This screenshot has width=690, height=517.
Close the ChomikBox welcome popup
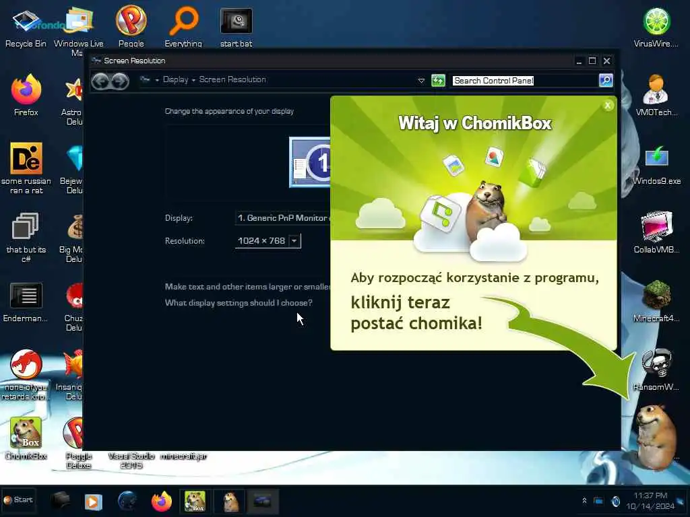pos(608,106)
